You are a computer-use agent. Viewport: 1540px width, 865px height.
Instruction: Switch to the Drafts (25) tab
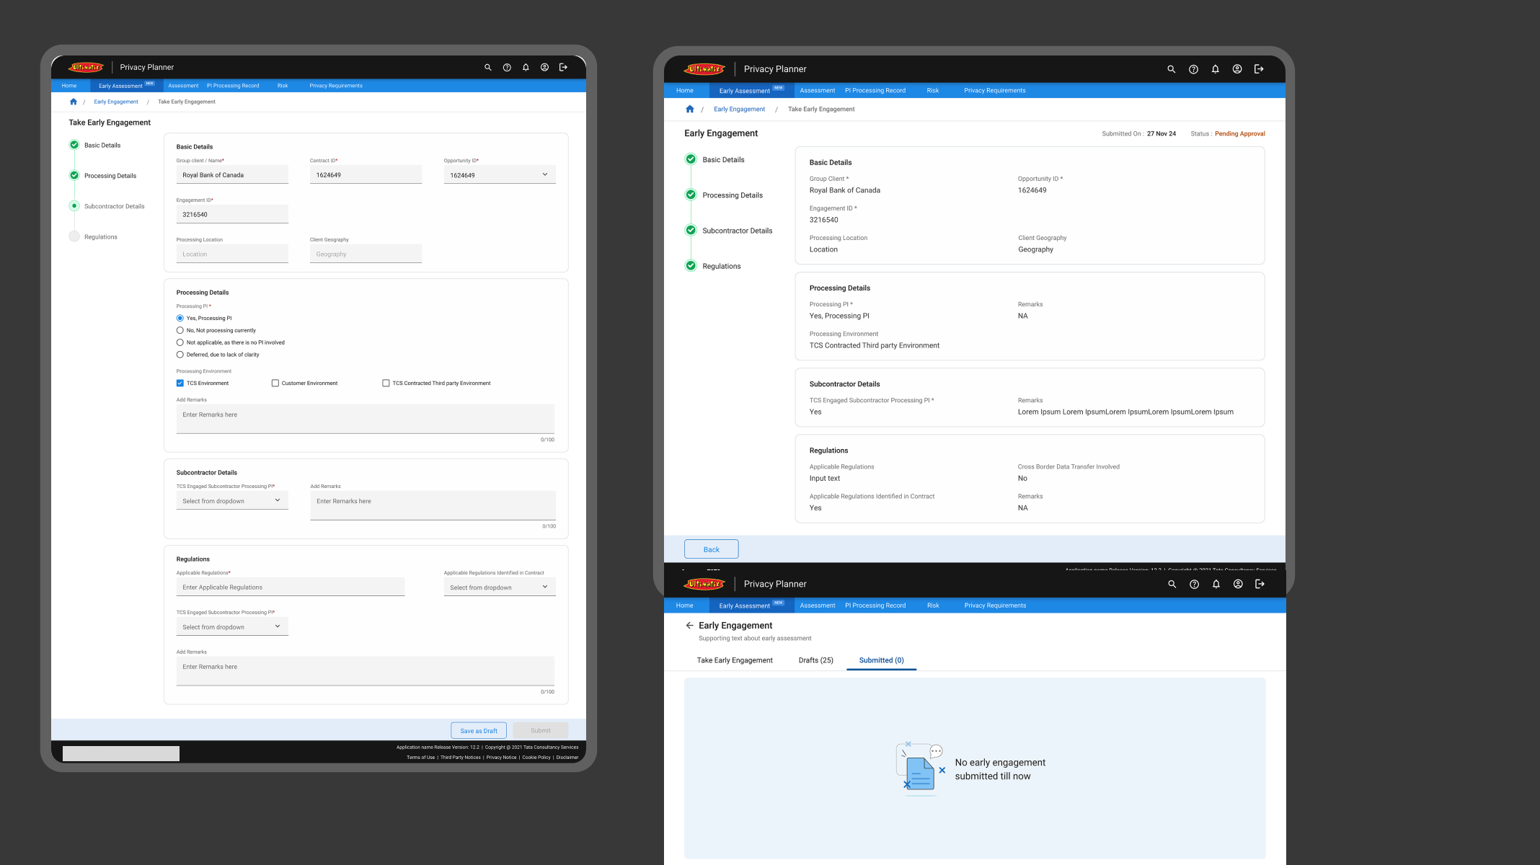click(x=815, y=660)
